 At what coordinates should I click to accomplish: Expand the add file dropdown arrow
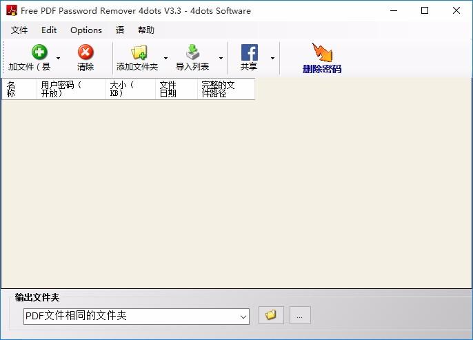click(x=58, y=58)
